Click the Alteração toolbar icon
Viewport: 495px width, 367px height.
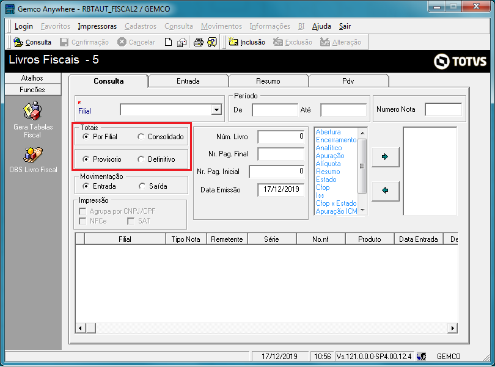tap(325, 42)
